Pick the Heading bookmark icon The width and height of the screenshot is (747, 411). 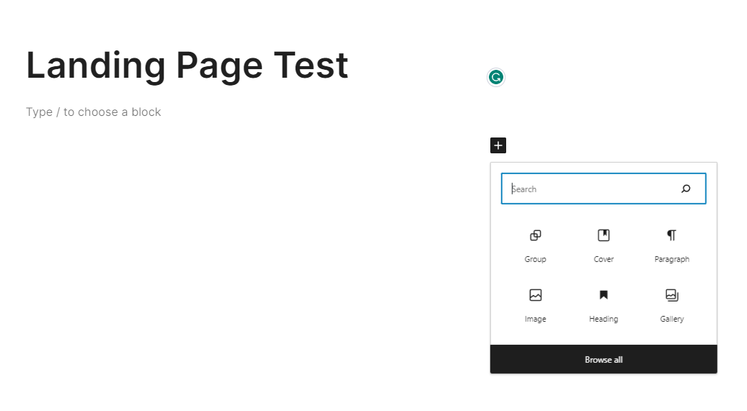click(604, 295)
